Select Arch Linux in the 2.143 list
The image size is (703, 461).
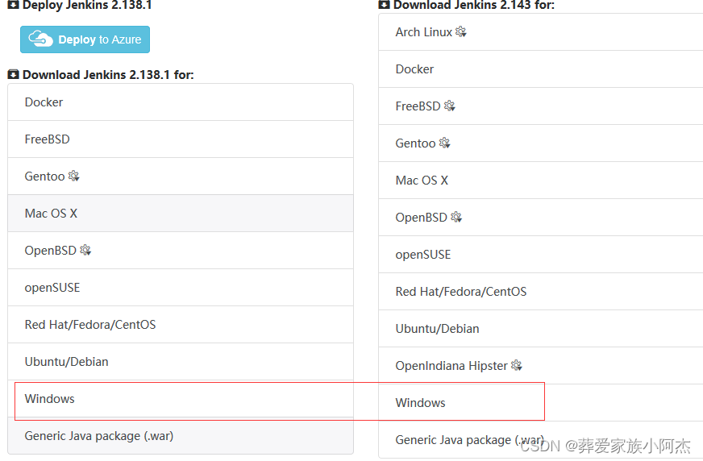tap(541, 32)
